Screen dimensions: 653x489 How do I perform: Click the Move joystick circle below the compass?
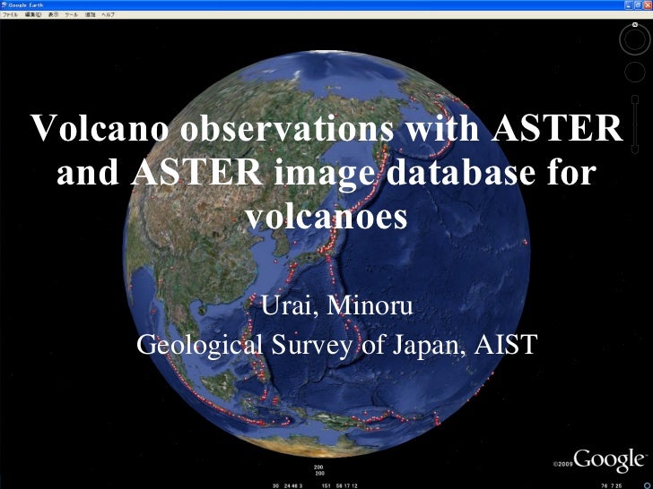(635, 72)
